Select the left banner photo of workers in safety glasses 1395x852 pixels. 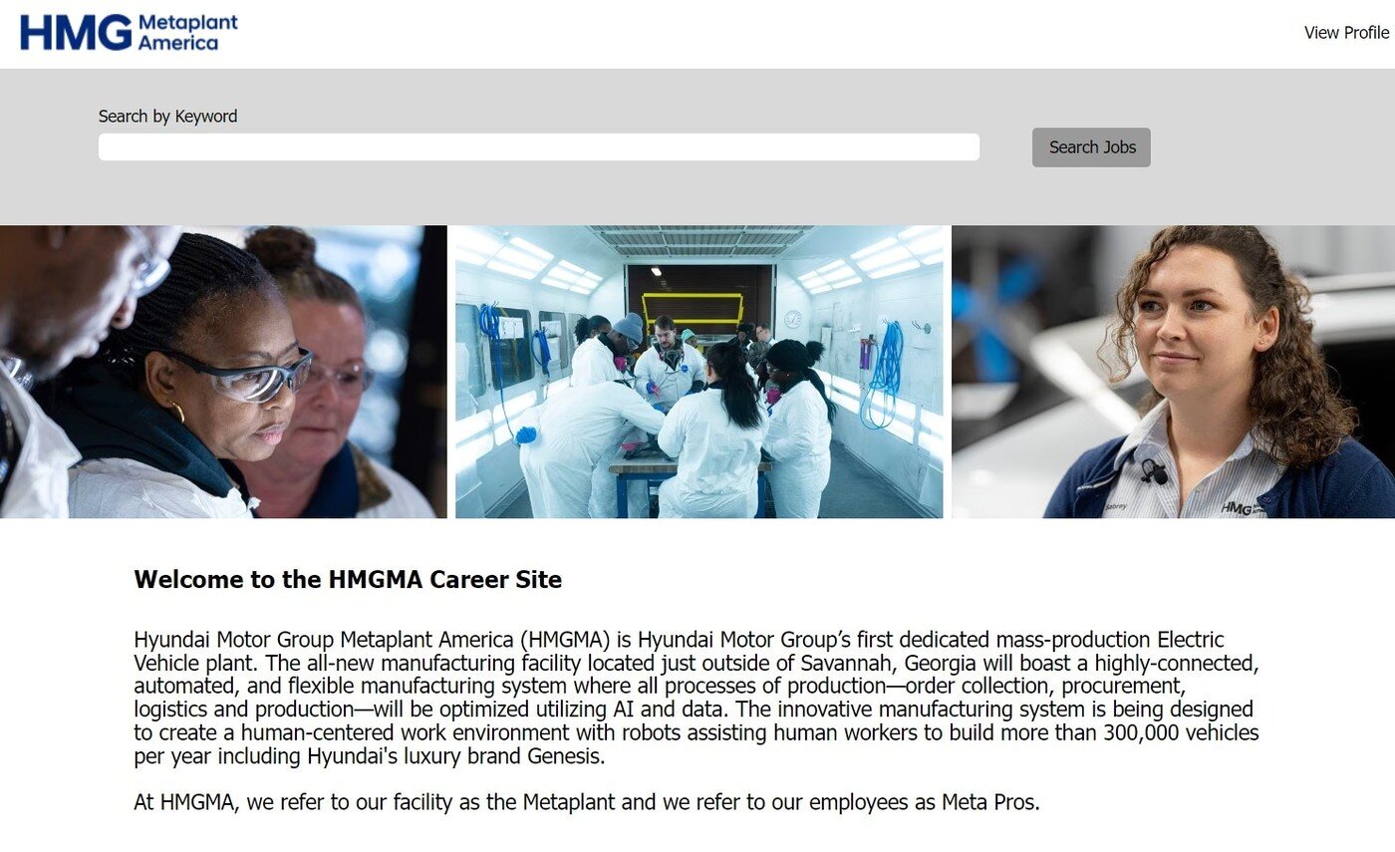pyautogui.click(x=223, y=372)
